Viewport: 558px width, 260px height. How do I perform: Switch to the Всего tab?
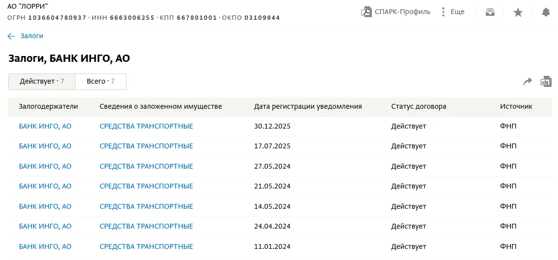[x=101, y=82]
